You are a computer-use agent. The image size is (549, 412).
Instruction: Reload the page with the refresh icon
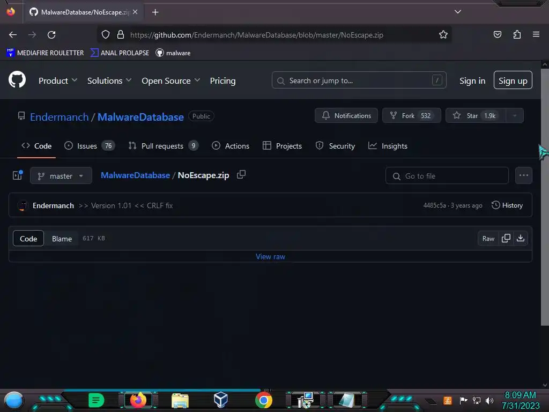pyautogui.click(x=51, y=35)
